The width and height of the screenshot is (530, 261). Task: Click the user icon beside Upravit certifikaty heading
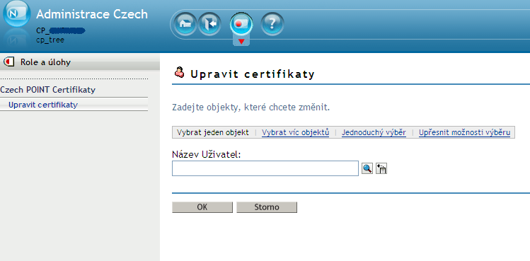pyautogui.click(x=180, y=72)
